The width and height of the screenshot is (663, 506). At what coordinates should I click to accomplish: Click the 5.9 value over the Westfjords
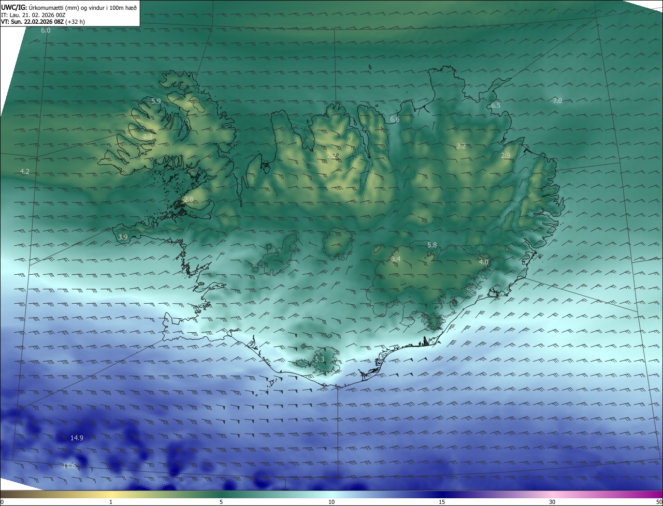(x=156, y=101)
